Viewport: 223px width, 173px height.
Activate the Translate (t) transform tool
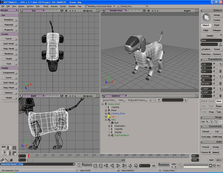220,89
